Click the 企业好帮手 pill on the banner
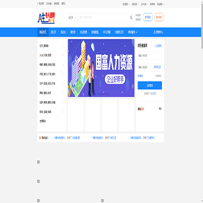The height and width of the screenshot is (203, 203). [x=115, y=80]
